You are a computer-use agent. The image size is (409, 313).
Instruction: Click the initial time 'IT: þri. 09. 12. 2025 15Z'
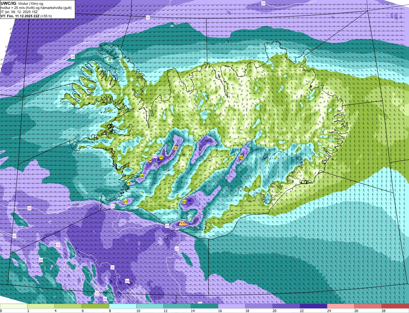click(x=20, y=12)
